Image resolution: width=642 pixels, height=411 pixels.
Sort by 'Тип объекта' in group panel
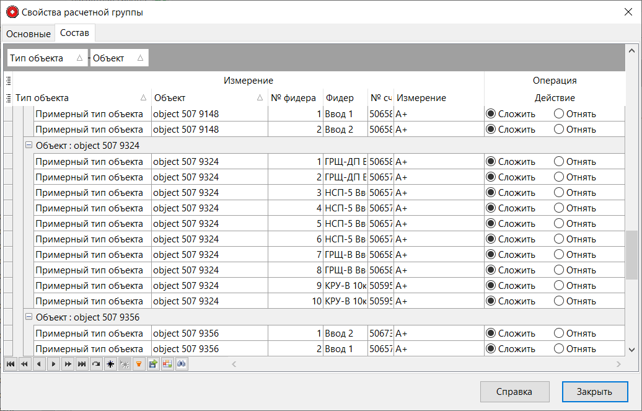point(46,58)
